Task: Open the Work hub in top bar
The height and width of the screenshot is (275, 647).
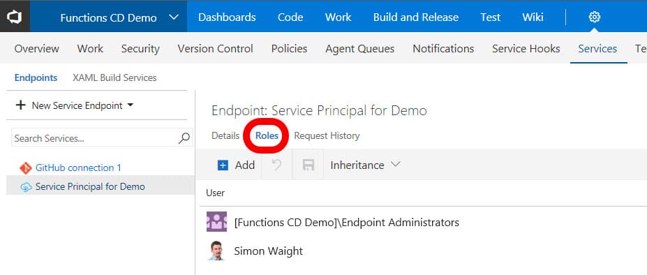Action: (x=338, y=17)
